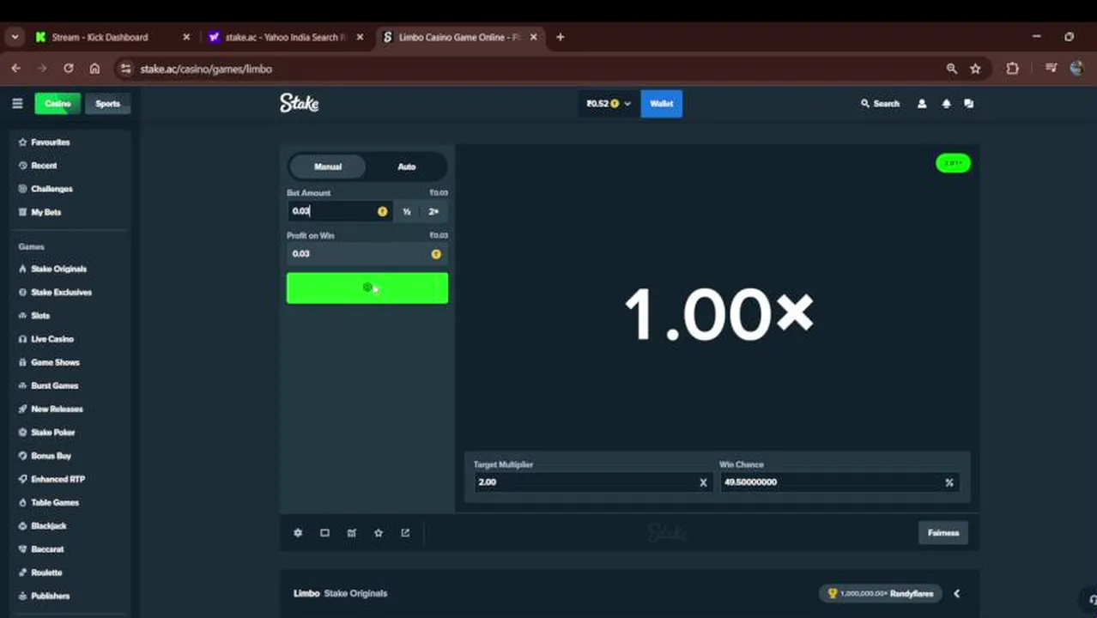Viewport: 1097px width, 618px height.
Task: Toggle theatre mode icon below game
Action: pyautogui.click(x=324, y=533)
